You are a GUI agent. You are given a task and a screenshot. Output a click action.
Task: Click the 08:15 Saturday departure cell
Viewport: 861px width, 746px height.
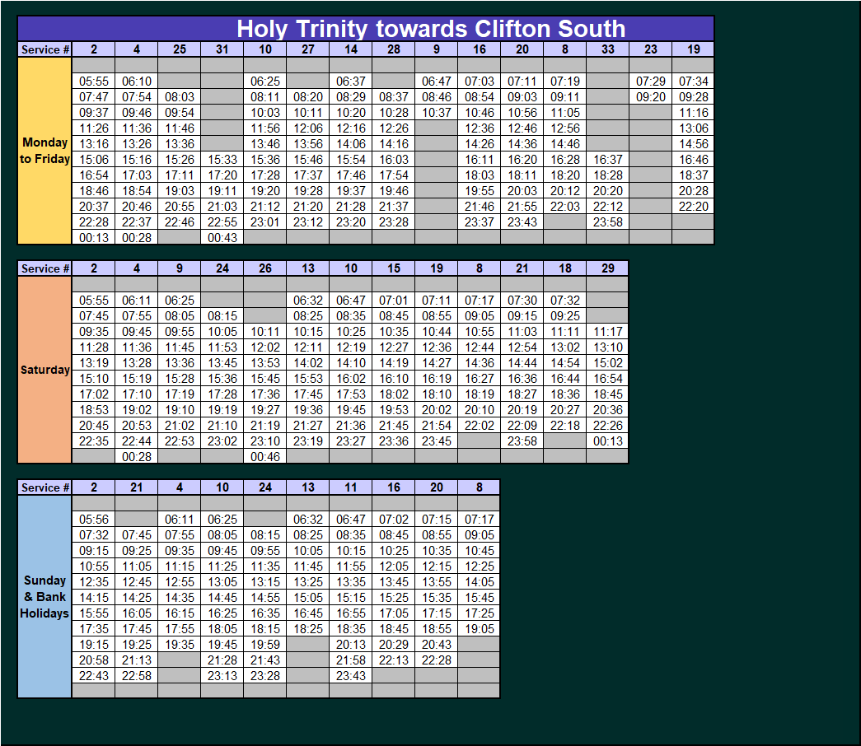pyautogui.click(x=222, y=316)
